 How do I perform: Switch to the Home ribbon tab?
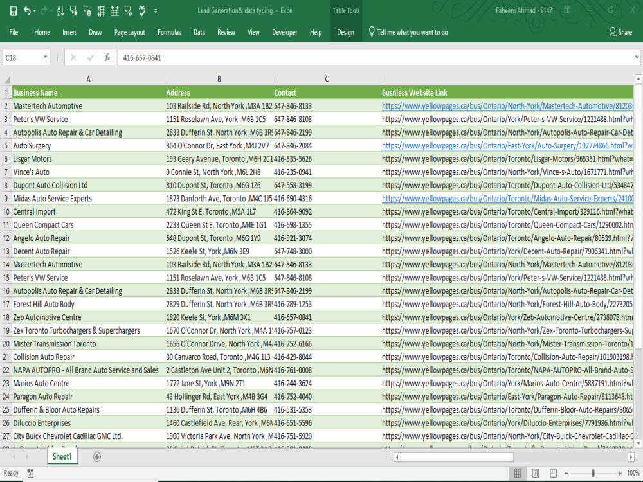42,32
